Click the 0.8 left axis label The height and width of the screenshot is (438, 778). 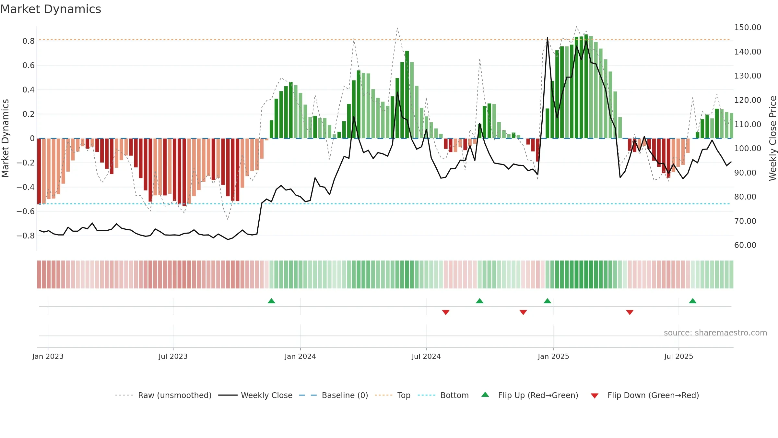(29, 41)
